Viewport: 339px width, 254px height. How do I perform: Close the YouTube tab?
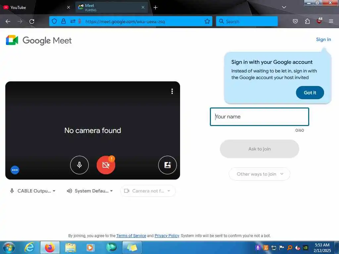pos(69,7)
